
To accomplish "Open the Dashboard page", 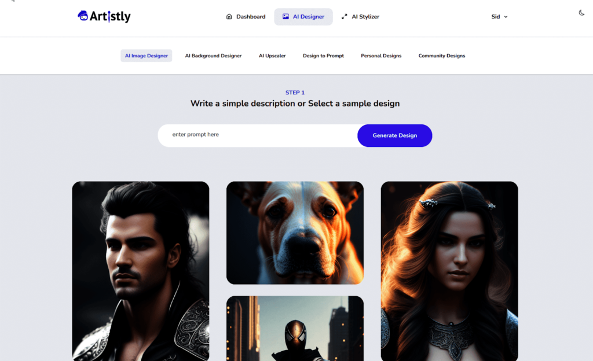I will 246,17.
